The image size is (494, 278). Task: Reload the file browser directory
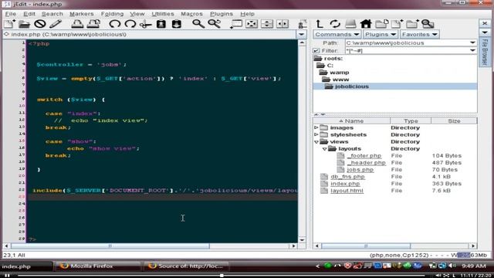click(335, 24)
